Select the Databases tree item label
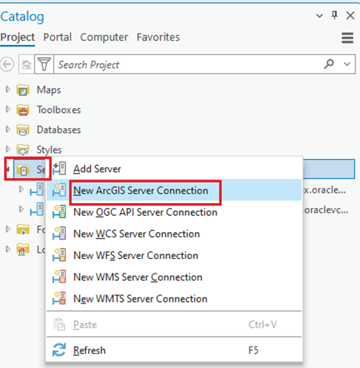This screenshot has height=368, width=360. pyautogui.click(x=59, y=130)
